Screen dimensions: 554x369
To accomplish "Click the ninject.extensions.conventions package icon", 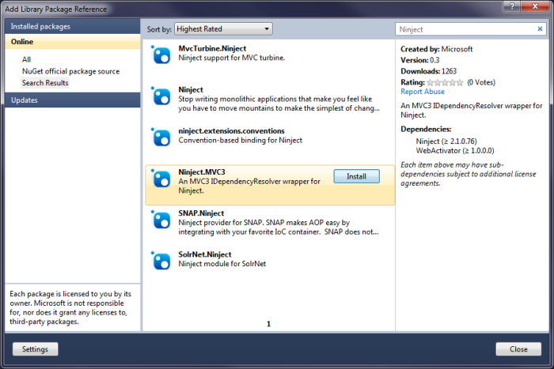I will 161,137.
